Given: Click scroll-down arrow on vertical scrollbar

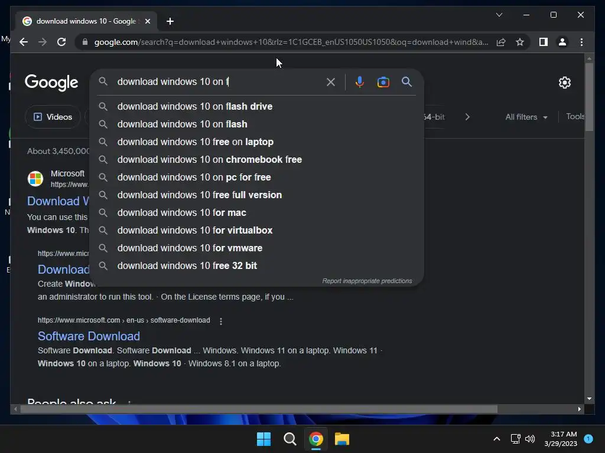Looking at the screenshot, I should 589,399.
